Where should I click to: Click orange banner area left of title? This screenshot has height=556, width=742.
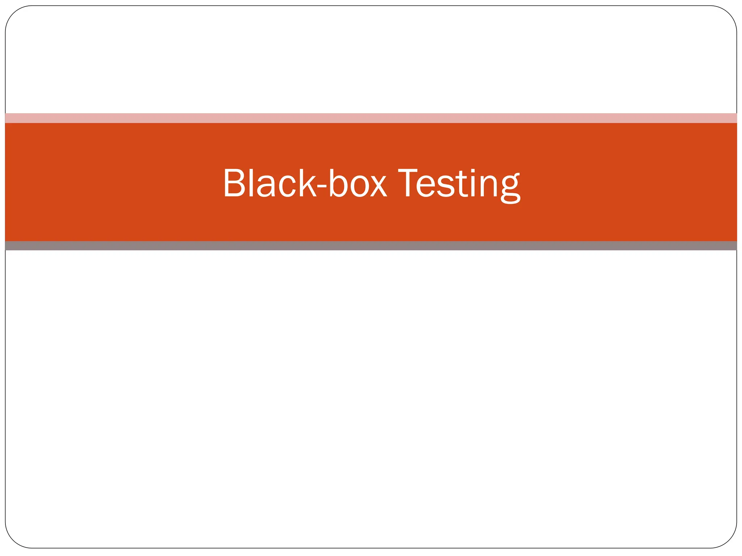point(112,182)
